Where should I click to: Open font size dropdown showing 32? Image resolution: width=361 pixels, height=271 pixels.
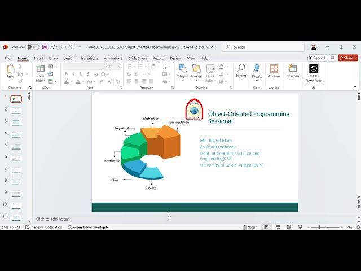click(x=119, y=67)
